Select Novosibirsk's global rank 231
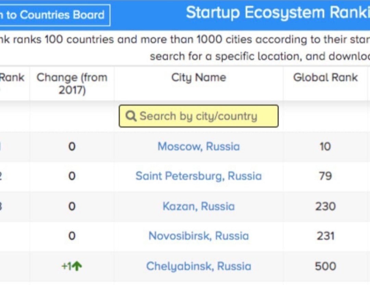The height and width of the screenshot is (285, 370). click(x=325, y=236)
